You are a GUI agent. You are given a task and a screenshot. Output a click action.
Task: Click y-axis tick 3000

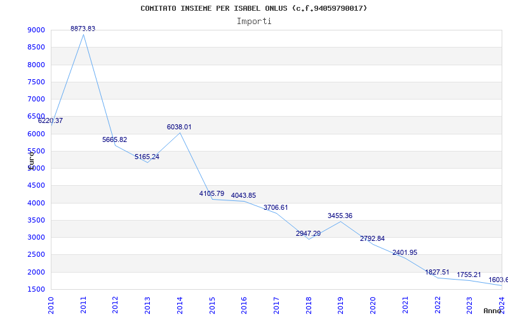pyautogui.click(x=36, y=237)
